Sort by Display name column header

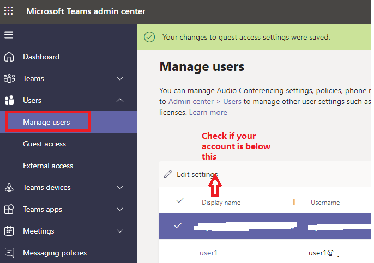(x=221, y=203)
